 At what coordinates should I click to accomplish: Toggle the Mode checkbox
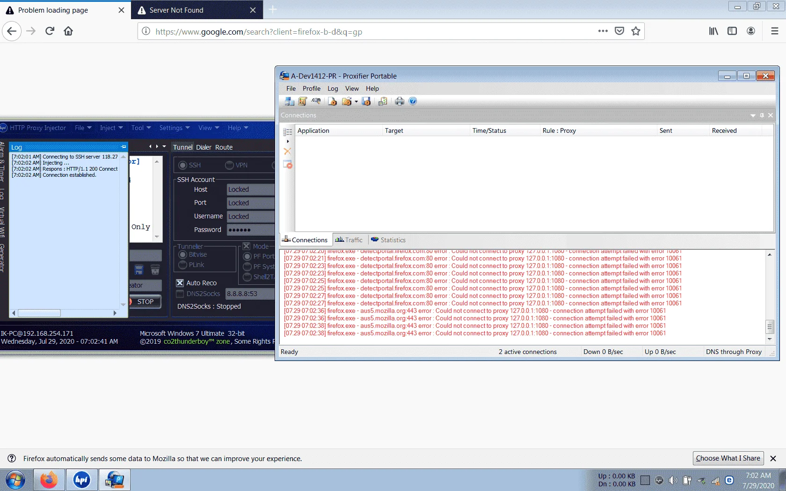(247, 246)
